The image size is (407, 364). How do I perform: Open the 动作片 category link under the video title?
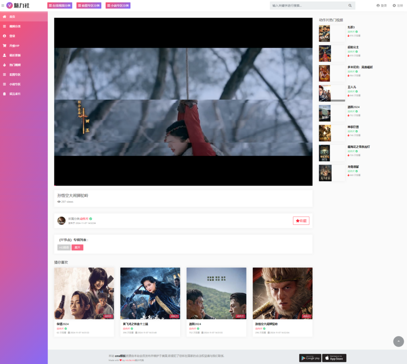84,219
